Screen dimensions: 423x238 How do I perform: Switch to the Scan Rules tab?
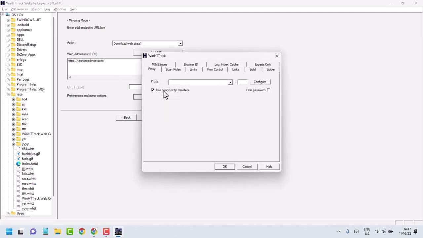point(173,69)
